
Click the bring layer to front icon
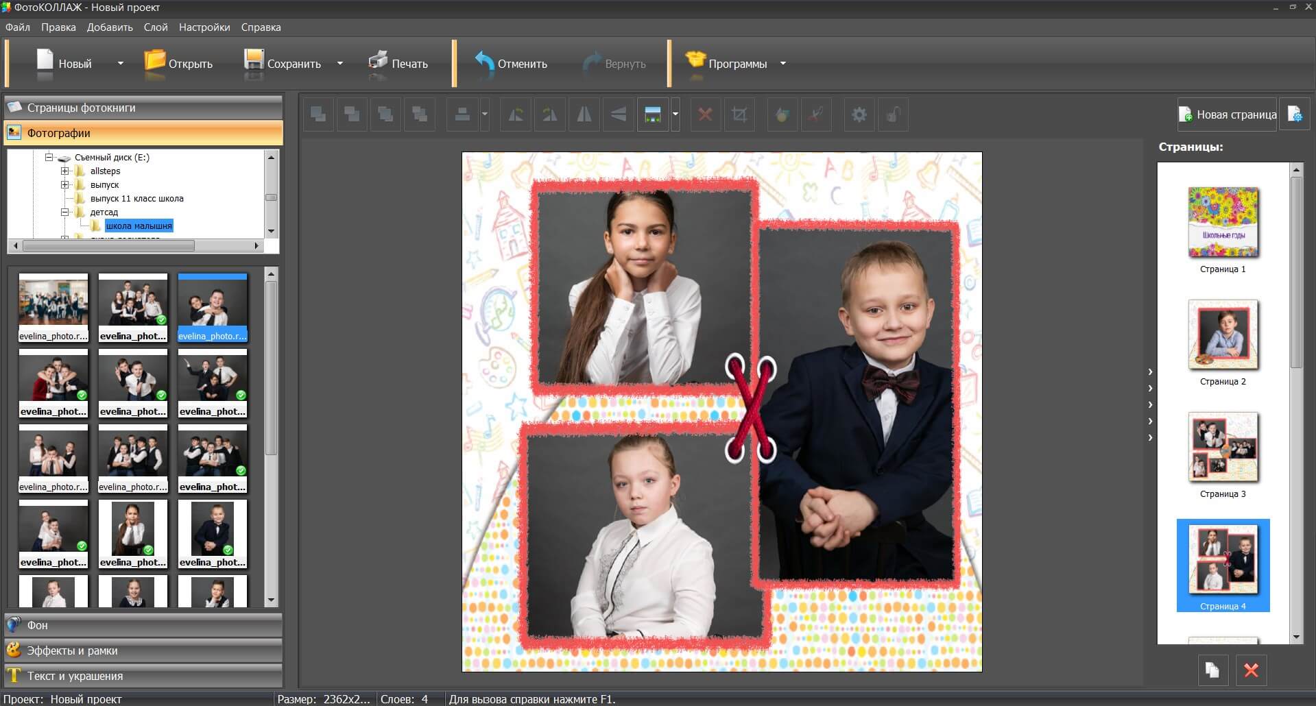click(386, 114)
